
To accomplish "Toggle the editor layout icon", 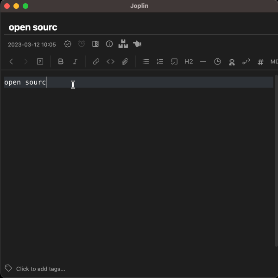I will [95, 44].
